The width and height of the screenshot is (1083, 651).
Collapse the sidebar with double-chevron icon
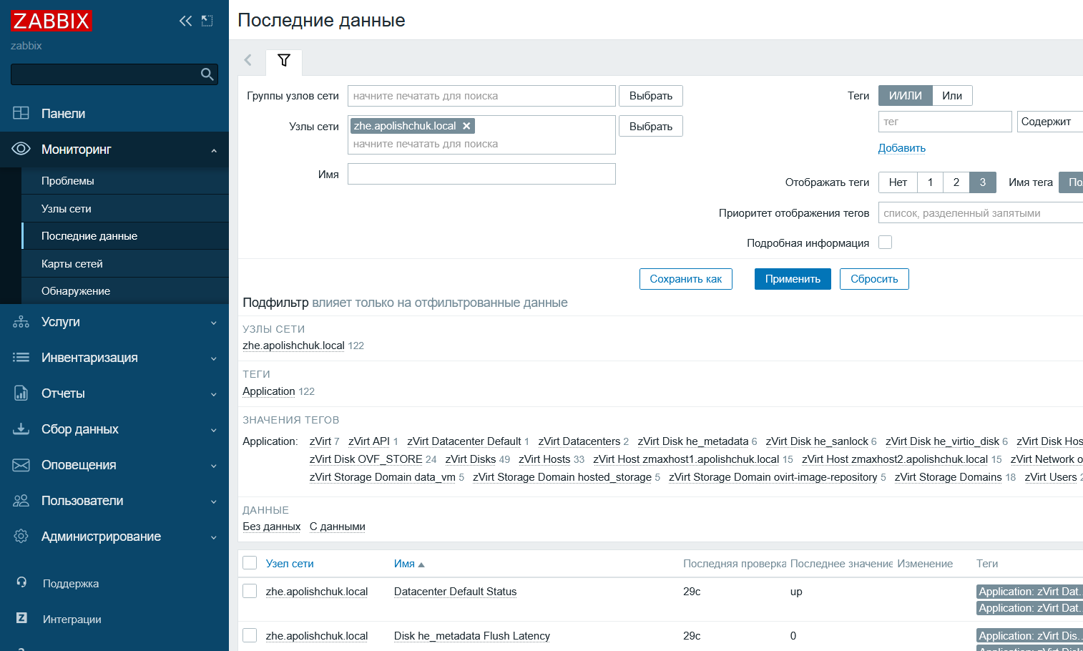[x=186, y=21]
